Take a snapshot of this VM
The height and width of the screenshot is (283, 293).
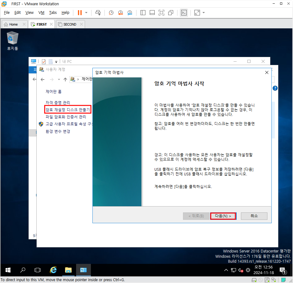pyautogui.click(x=111, y=13)
